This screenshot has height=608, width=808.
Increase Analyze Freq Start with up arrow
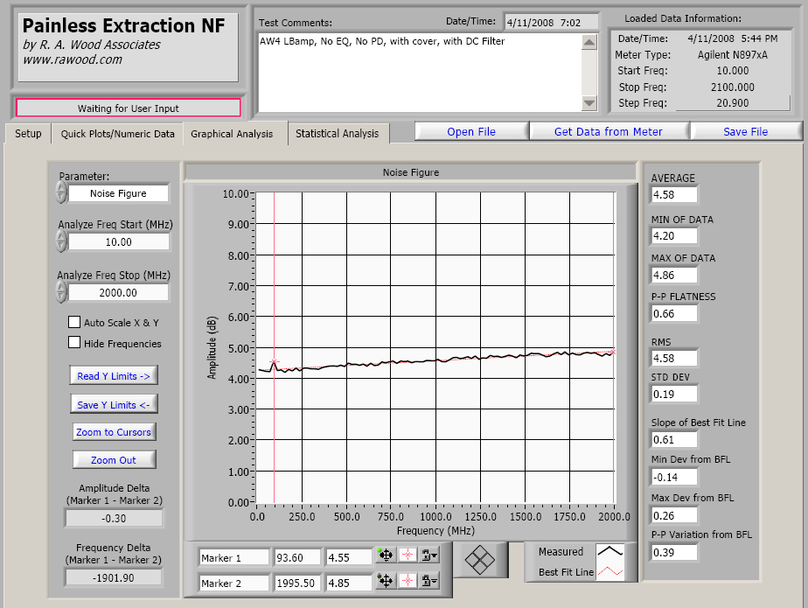61,237
